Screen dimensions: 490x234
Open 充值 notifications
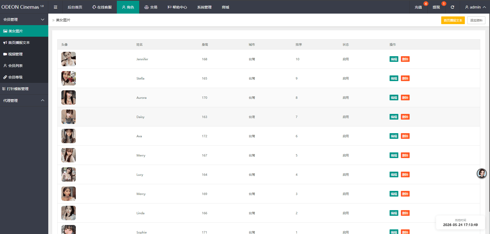[418, 7]
